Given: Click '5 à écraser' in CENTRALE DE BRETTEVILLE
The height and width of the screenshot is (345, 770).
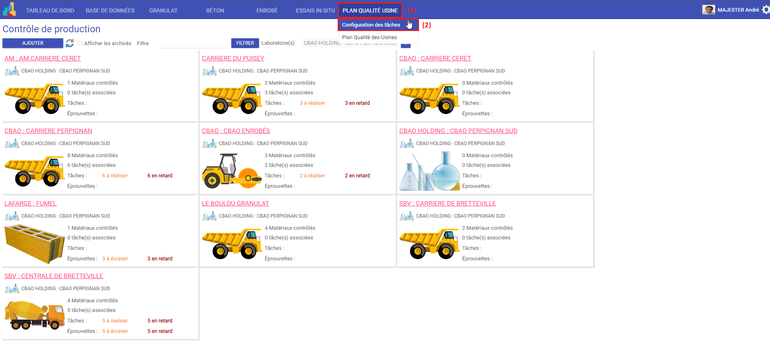Looking at the screenshot, I should (115, 331).
